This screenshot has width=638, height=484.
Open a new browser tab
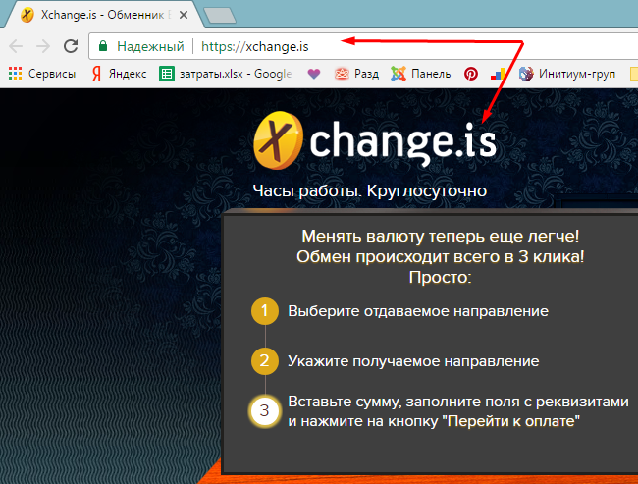[x=220, y=15]
